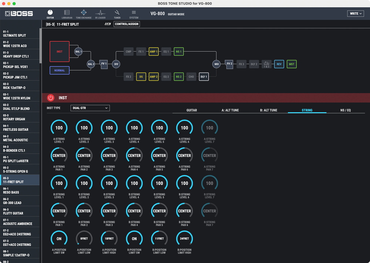Toggle A:Position Limit SW knob
This screenshot has height=263, width=370.
click(x=59, y=239)
